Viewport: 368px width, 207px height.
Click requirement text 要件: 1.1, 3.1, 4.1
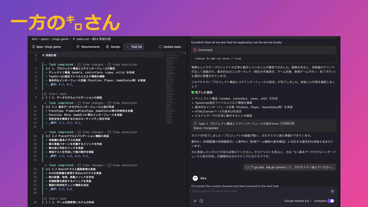pyautogui.click(x=65, y=123)
